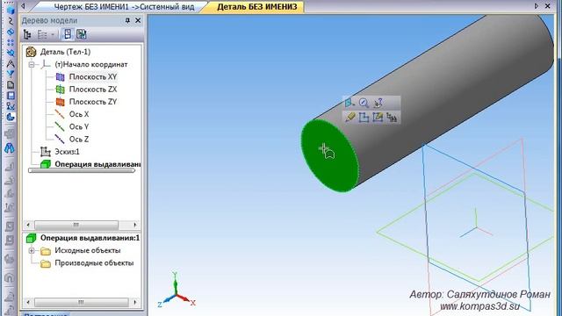This screenshot has width=562, height=316.
Task: Select the green end face of cylinder
Action: pyautogui.click(x=329, y=155)
